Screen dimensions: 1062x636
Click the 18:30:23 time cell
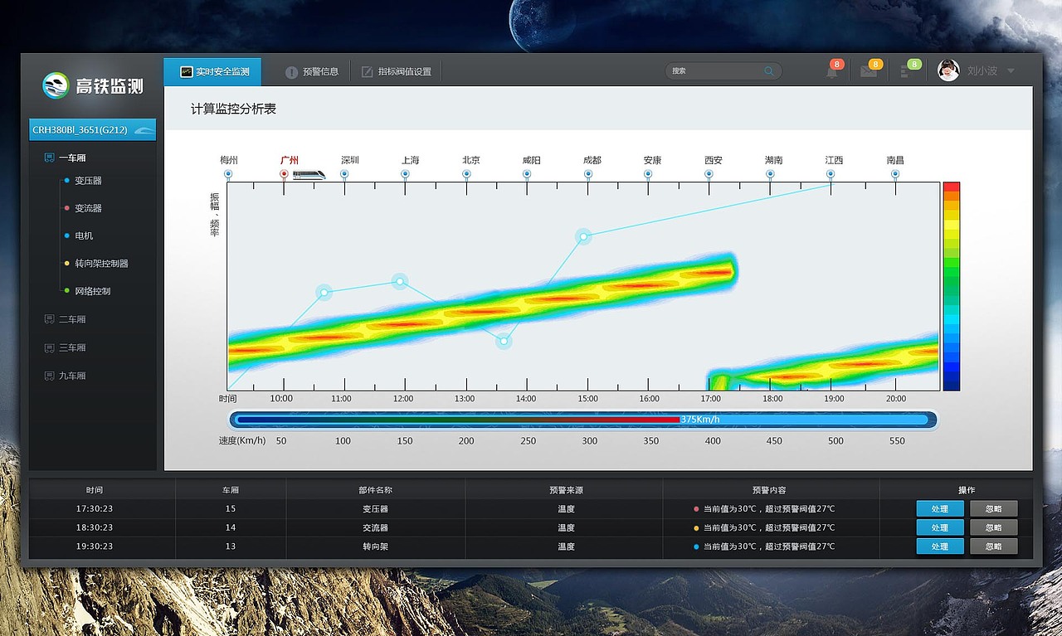pos(94,527)
